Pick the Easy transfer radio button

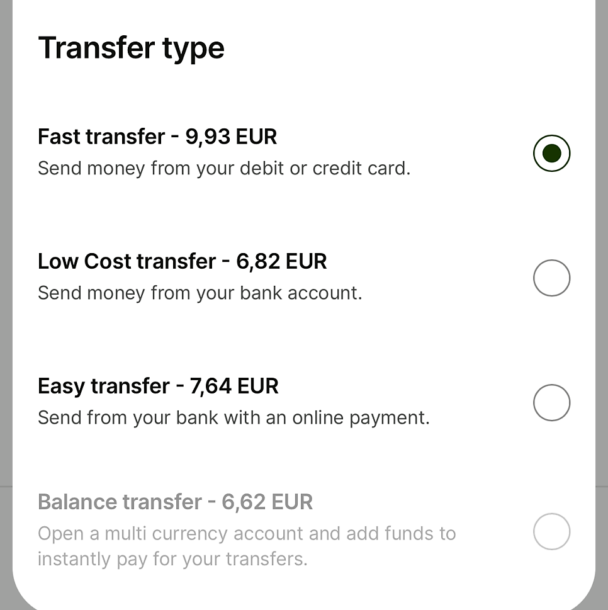(551, 402)
